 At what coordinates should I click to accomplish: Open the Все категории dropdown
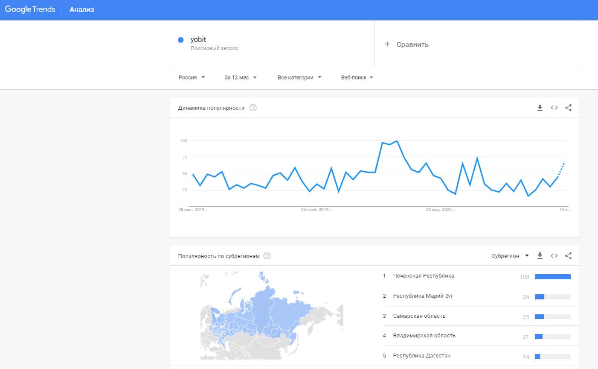pos(299,77)
